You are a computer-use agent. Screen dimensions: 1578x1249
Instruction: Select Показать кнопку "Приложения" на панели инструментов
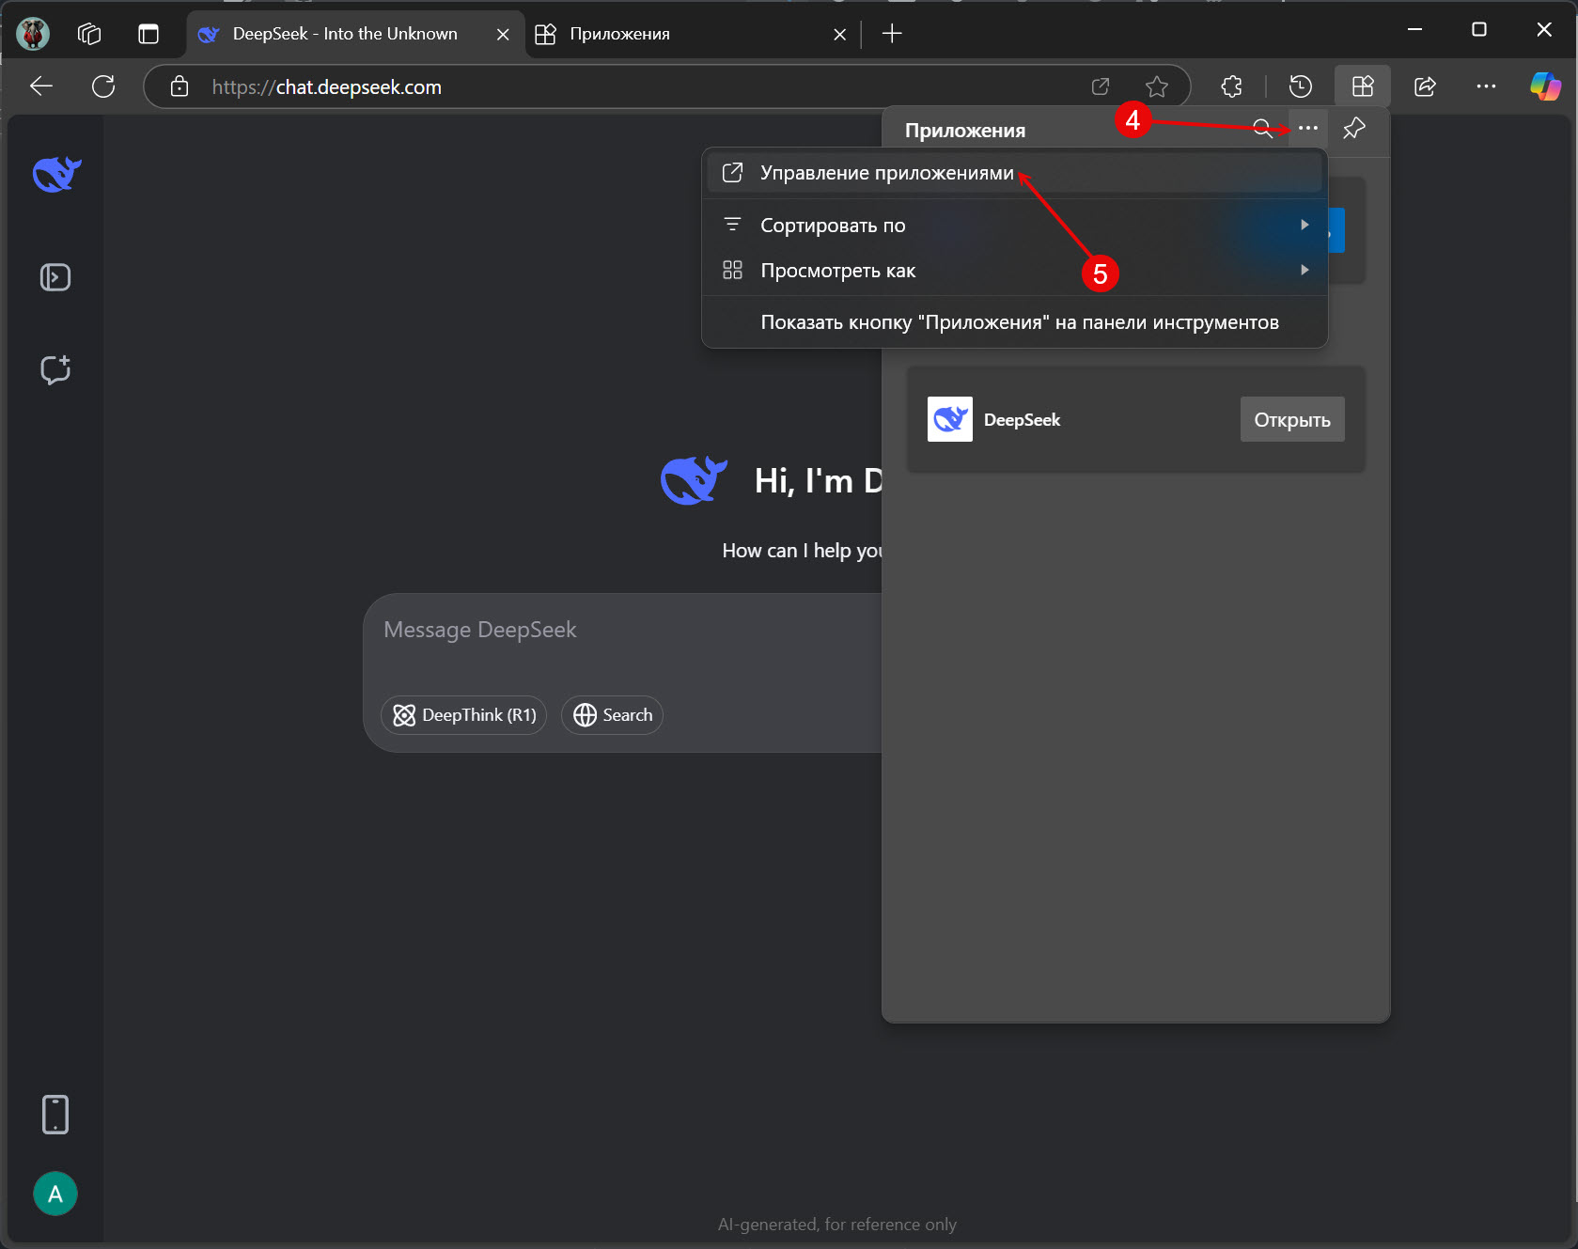point(1015,322)
